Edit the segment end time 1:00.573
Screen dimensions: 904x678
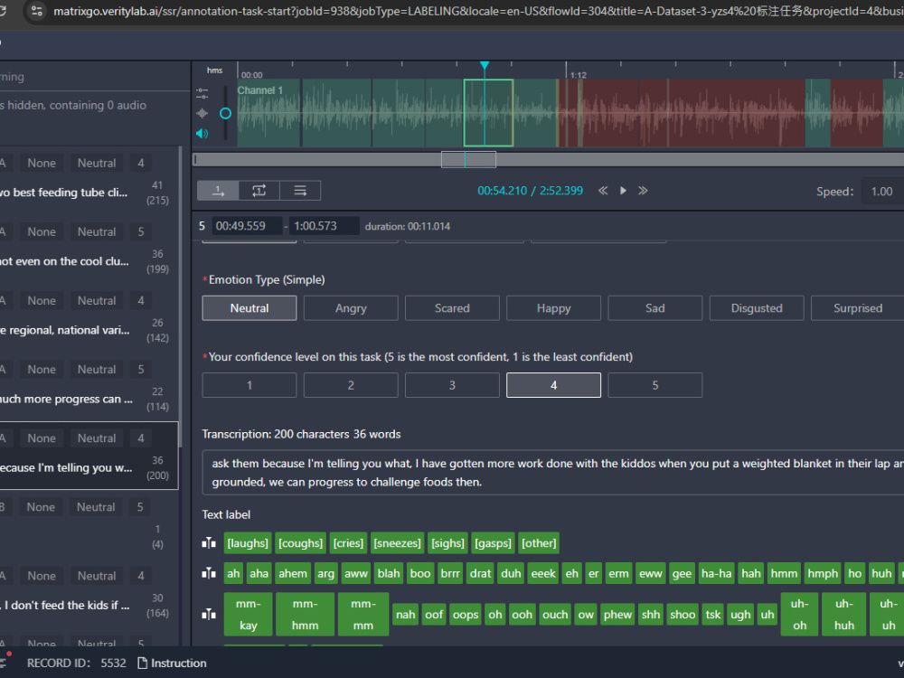coord(324,226)
